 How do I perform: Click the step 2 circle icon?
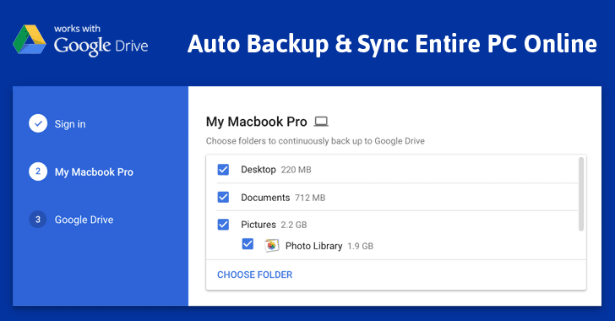click(x=38, y=171)
